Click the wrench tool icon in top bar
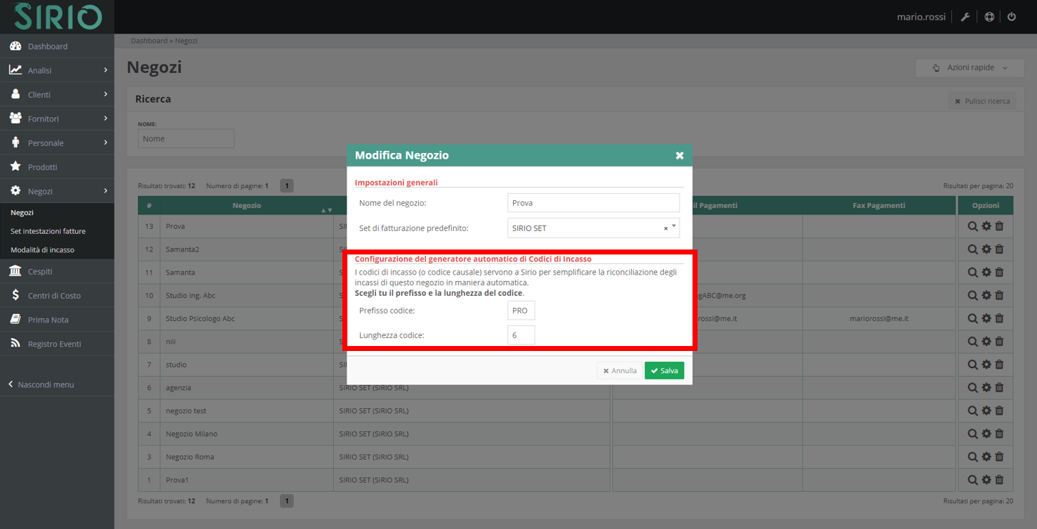Screen dimensions: 1037x529 click(x=965, y=16)
